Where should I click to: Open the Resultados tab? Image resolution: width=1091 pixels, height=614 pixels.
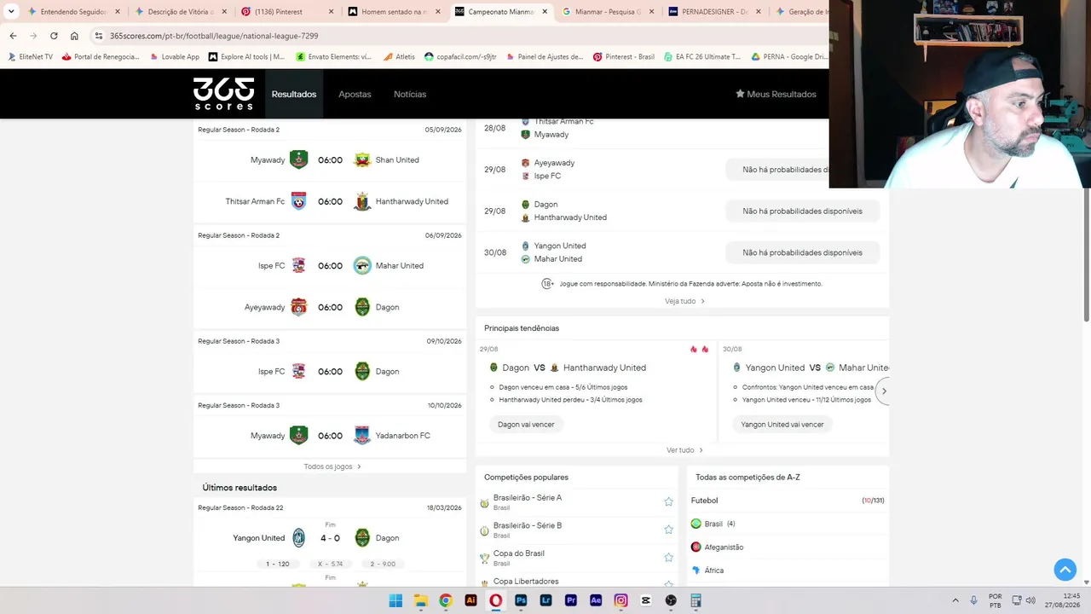coord(294,94)
